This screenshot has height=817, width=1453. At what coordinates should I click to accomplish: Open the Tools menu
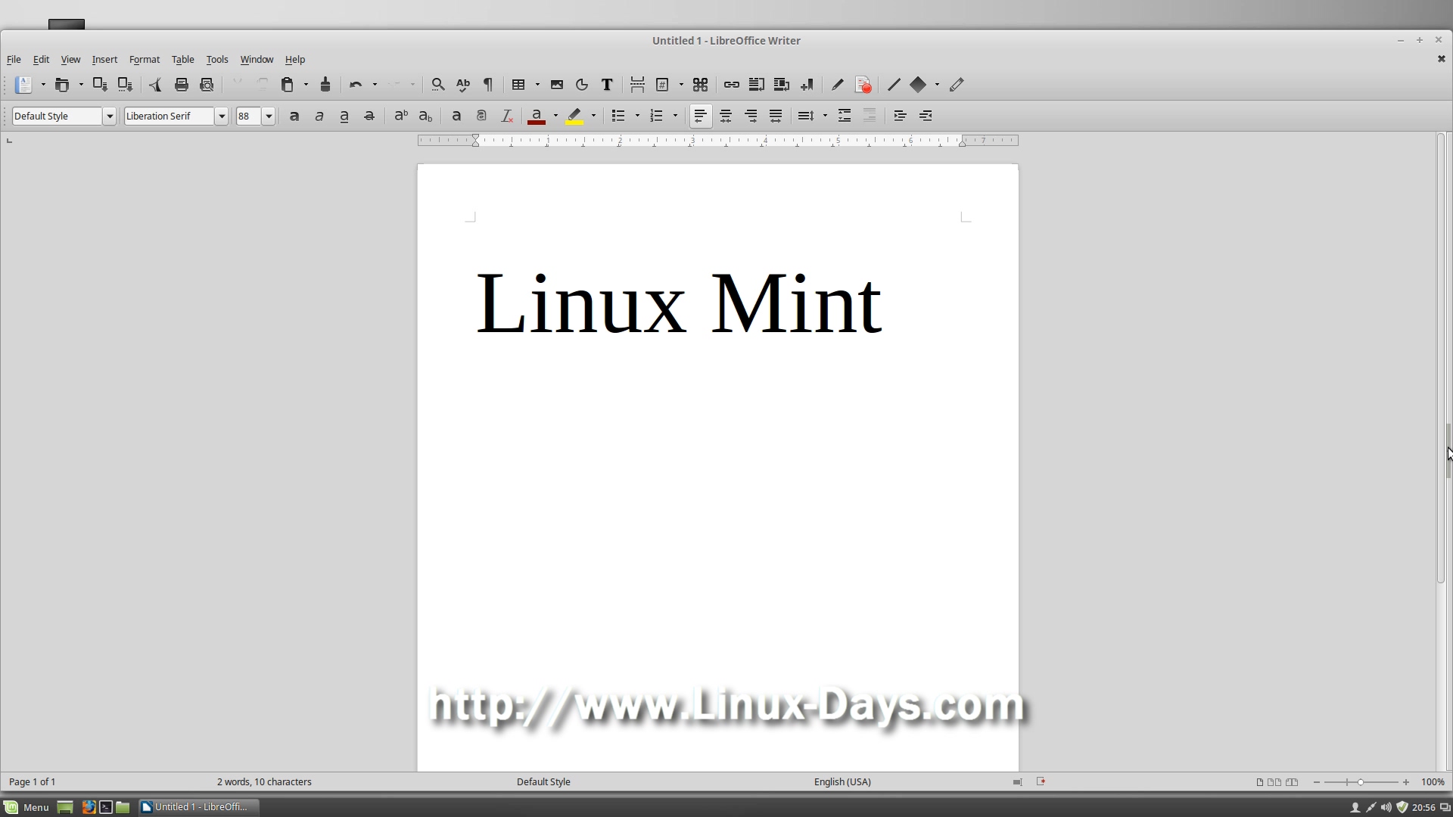pos(216,59)
